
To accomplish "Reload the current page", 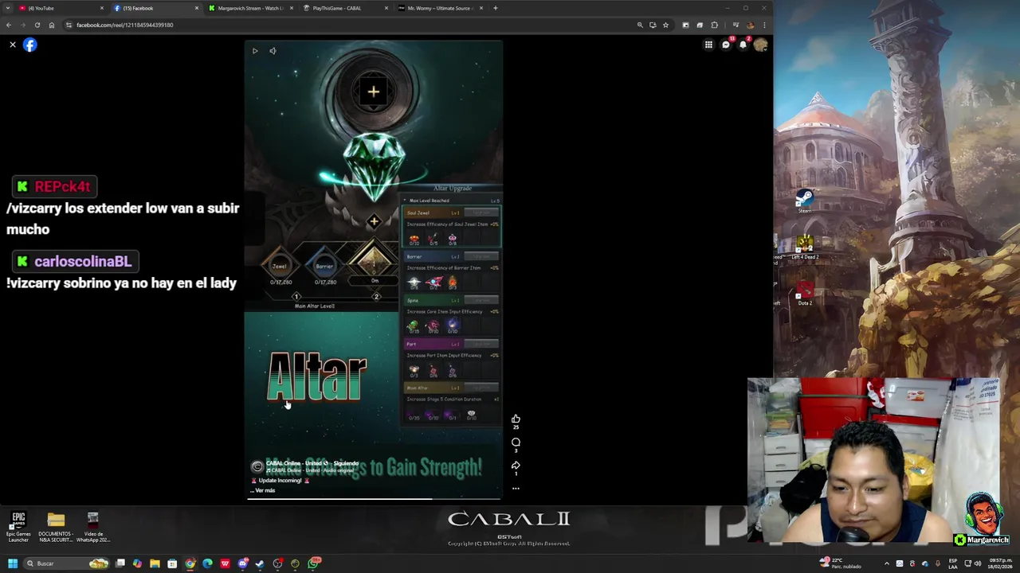I will coord(37,25).
